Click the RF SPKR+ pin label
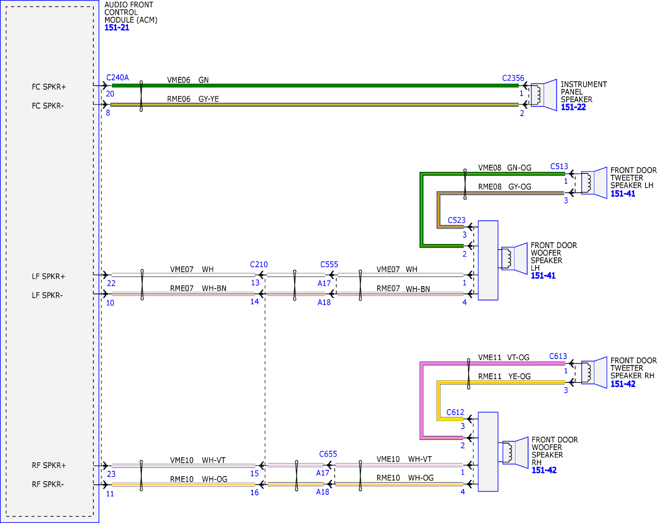 (49, 465)
